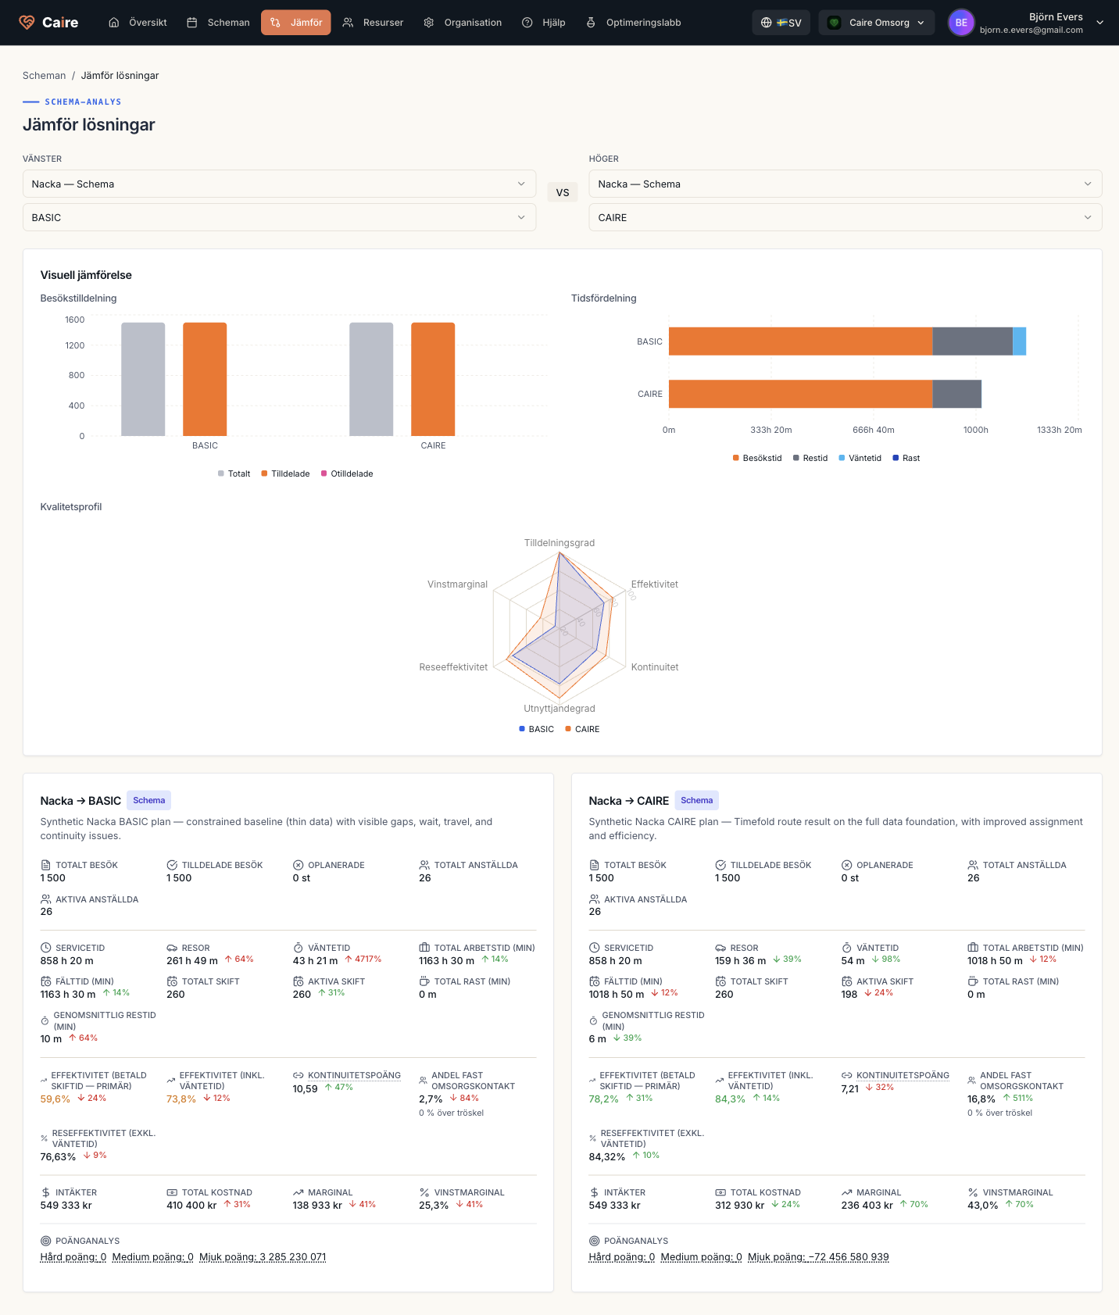Click Totalt anställda people icon in BASIC card
1119x1315 pixels.
coord(424,865)
